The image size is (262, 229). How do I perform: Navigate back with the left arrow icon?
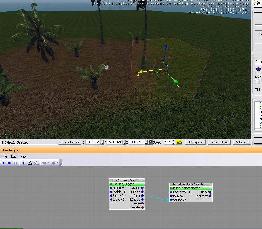44,163
